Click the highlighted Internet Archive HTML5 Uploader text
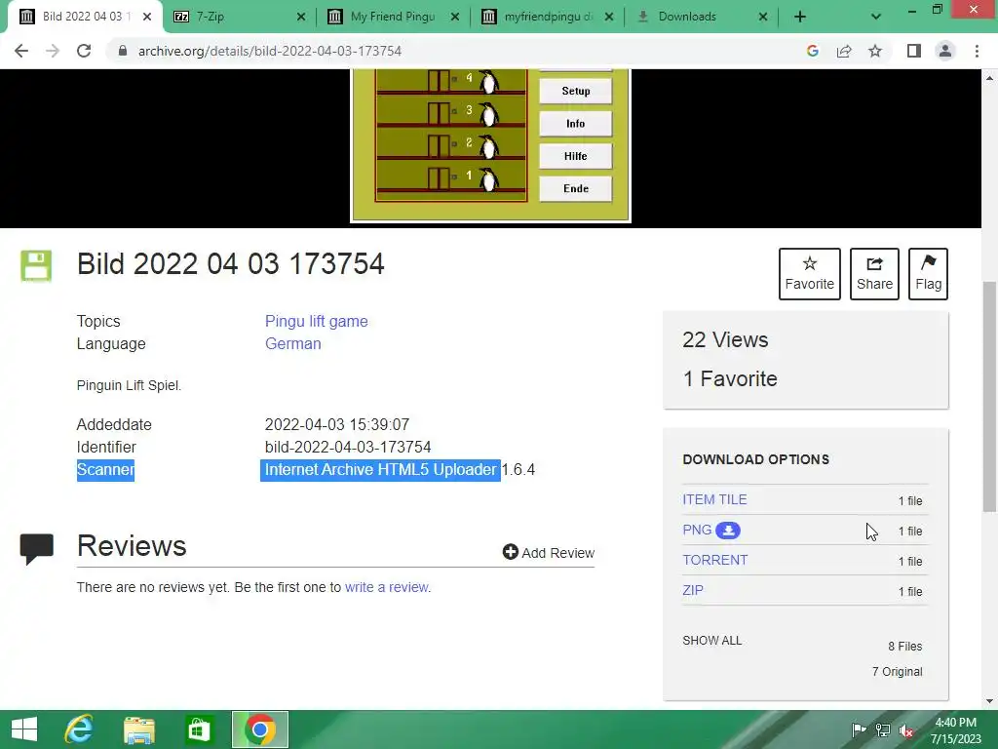Screen dimensions: 998x749 coord(381,470)
